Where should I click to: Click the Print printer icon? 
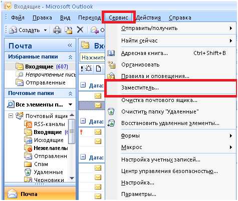pyautogui.click(x=57, y=30)
